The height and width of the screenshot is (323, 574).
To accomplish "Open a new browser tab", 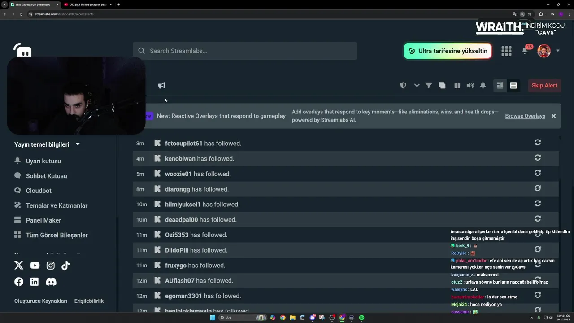I will click(x=119, y=4).
